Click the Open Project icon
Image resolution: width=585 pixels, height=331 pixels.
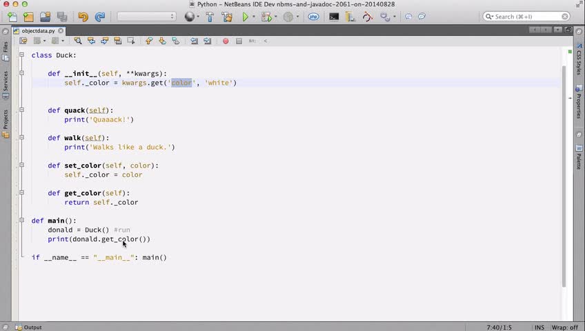(x=45, y=17)
